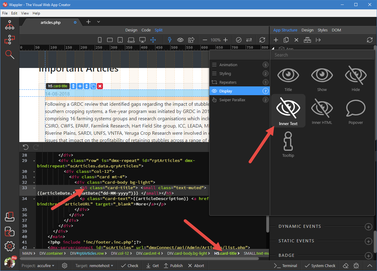Viewport: 377px width, 271px height.
Task: Toggle the preview eye in toolbar
Action: (180, 40)
